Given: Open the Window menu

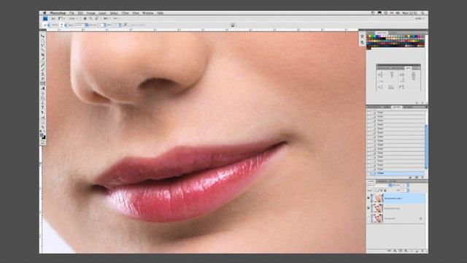Looking at the screenshot, I should click(147, 13).
